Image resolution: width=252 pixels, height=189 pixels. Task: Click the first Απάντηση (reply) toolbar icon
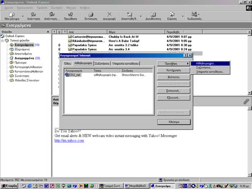click(x=33, y=16)
